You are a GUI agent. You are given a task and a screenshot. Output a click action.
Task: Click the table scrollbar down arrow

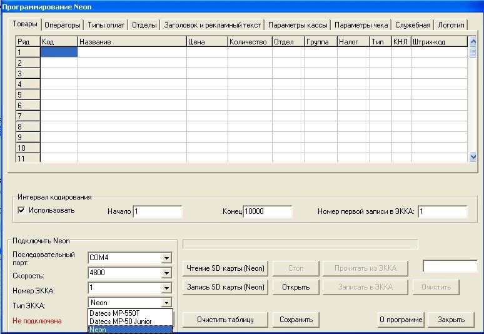click(x=473, y=157)
